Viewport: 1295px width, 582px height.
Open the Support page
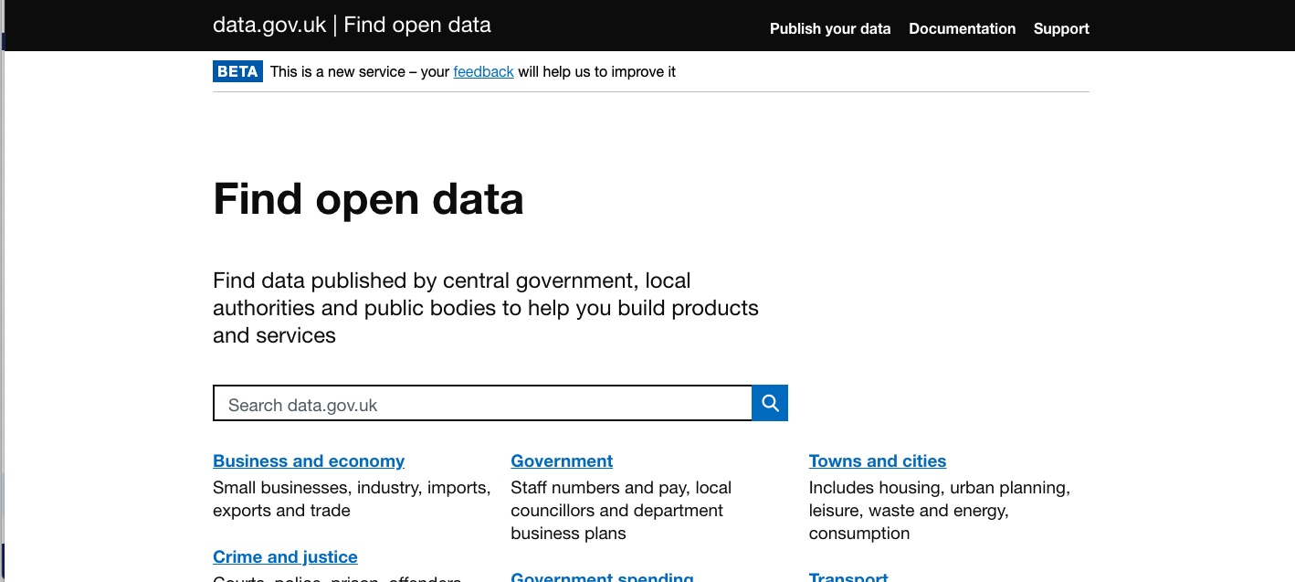point(1060,28)
